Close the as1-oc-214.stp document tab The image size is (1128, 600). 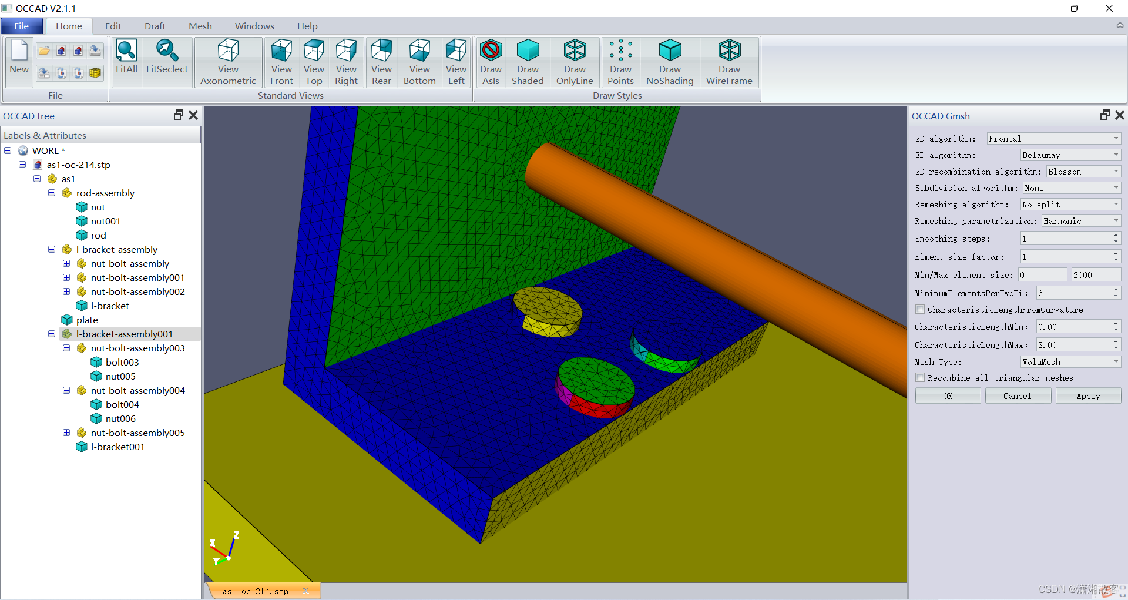305,591
